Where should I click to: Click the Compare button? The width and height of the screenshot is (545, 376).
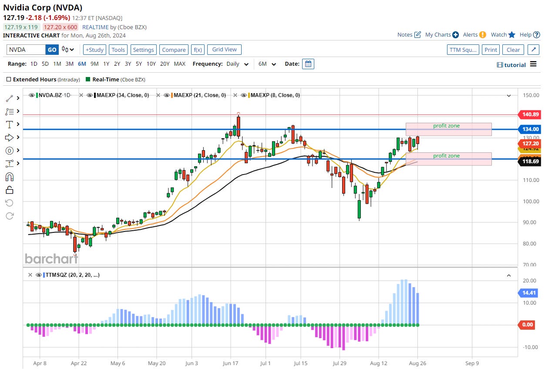click(x=174, y=50)
